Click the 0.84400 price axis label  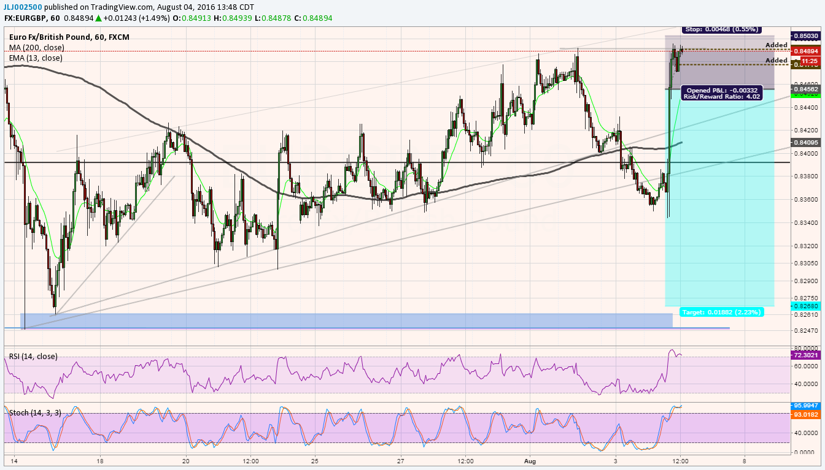pos(805,107)
